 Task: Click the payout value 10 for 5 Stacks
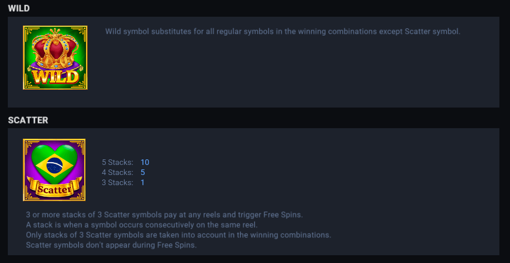(x=145, y=162)
